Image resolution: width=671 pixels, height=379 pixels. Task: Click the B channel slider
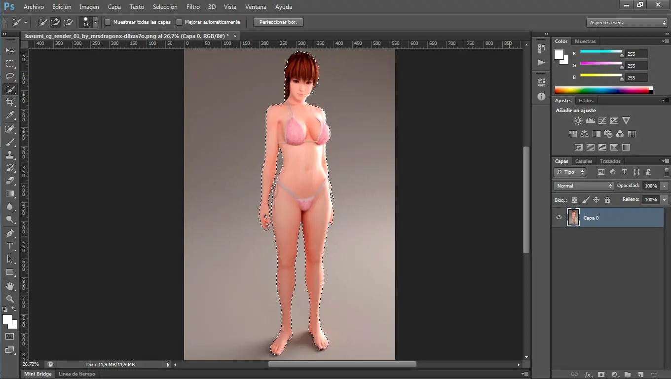[x=601, y=76]
